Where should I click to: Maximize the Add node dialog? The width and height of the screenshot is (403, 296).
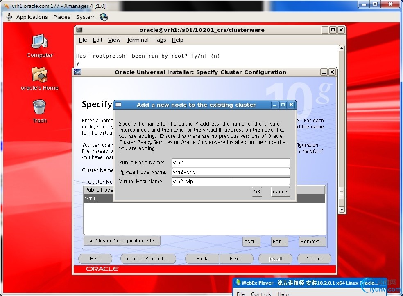(x=283, y=105)
